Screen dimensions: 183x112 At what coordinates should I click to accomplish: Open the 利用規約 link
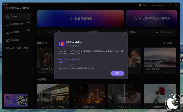[62, 62]
